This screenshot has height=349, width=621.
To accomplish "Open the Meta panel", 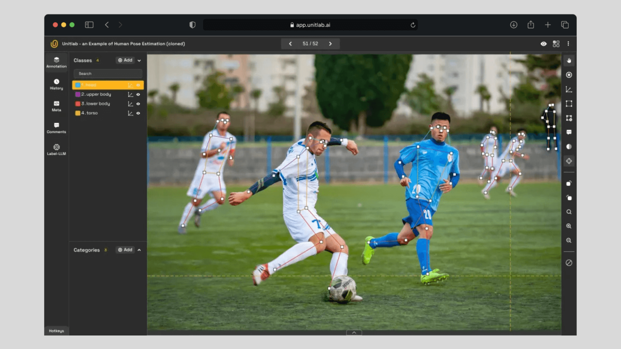I will tap(56, 106).
